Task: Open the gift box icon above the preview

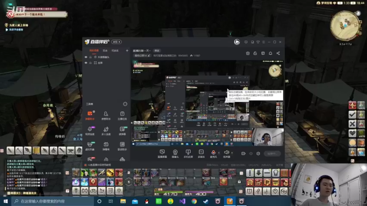Action: (248, 53)
